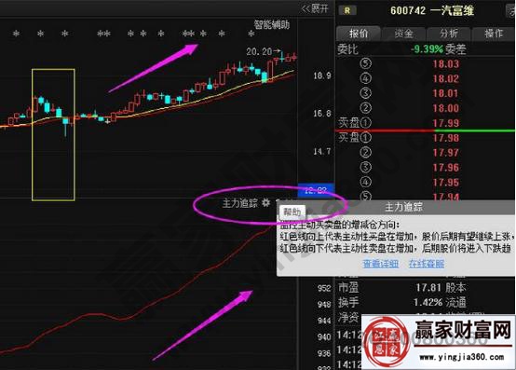Click sell level 2 price 18.00
The image size is (516, 370).
445,108
